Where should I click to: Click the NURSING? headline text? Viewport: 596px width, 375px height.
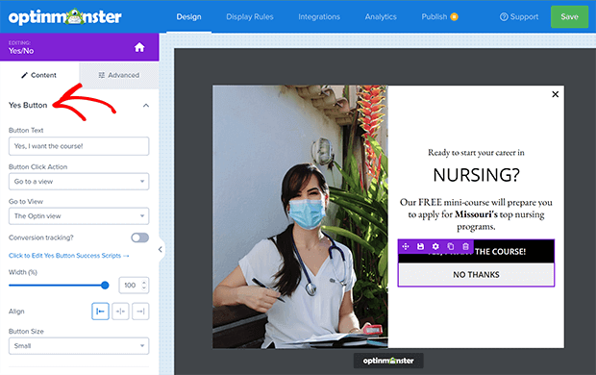(x=476, y=175)
